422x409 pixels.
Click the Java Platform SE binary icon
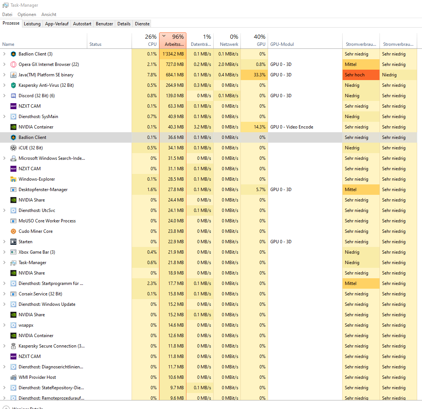[13, 75]
